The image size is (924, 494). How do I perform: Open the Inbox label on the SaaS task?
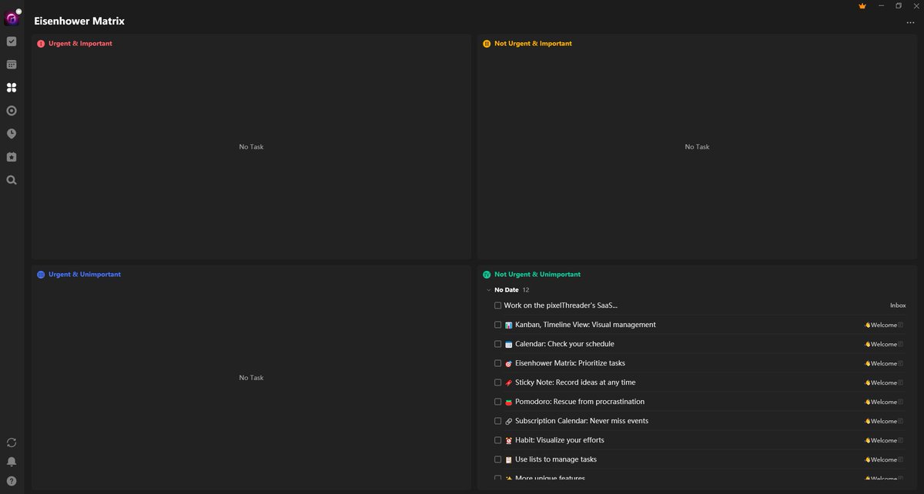coord(898,305)
